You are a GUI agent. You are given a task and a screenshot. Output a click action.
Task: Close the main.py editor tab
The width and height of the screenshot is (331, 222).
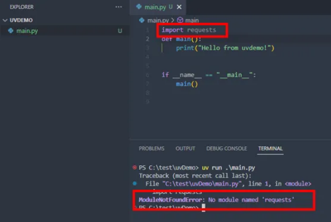point(179,7)
